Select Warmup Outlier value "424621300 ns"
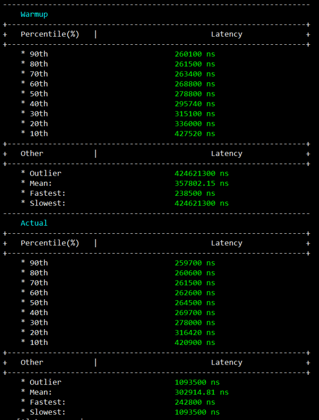319x420 pixels. pos(202,173)
